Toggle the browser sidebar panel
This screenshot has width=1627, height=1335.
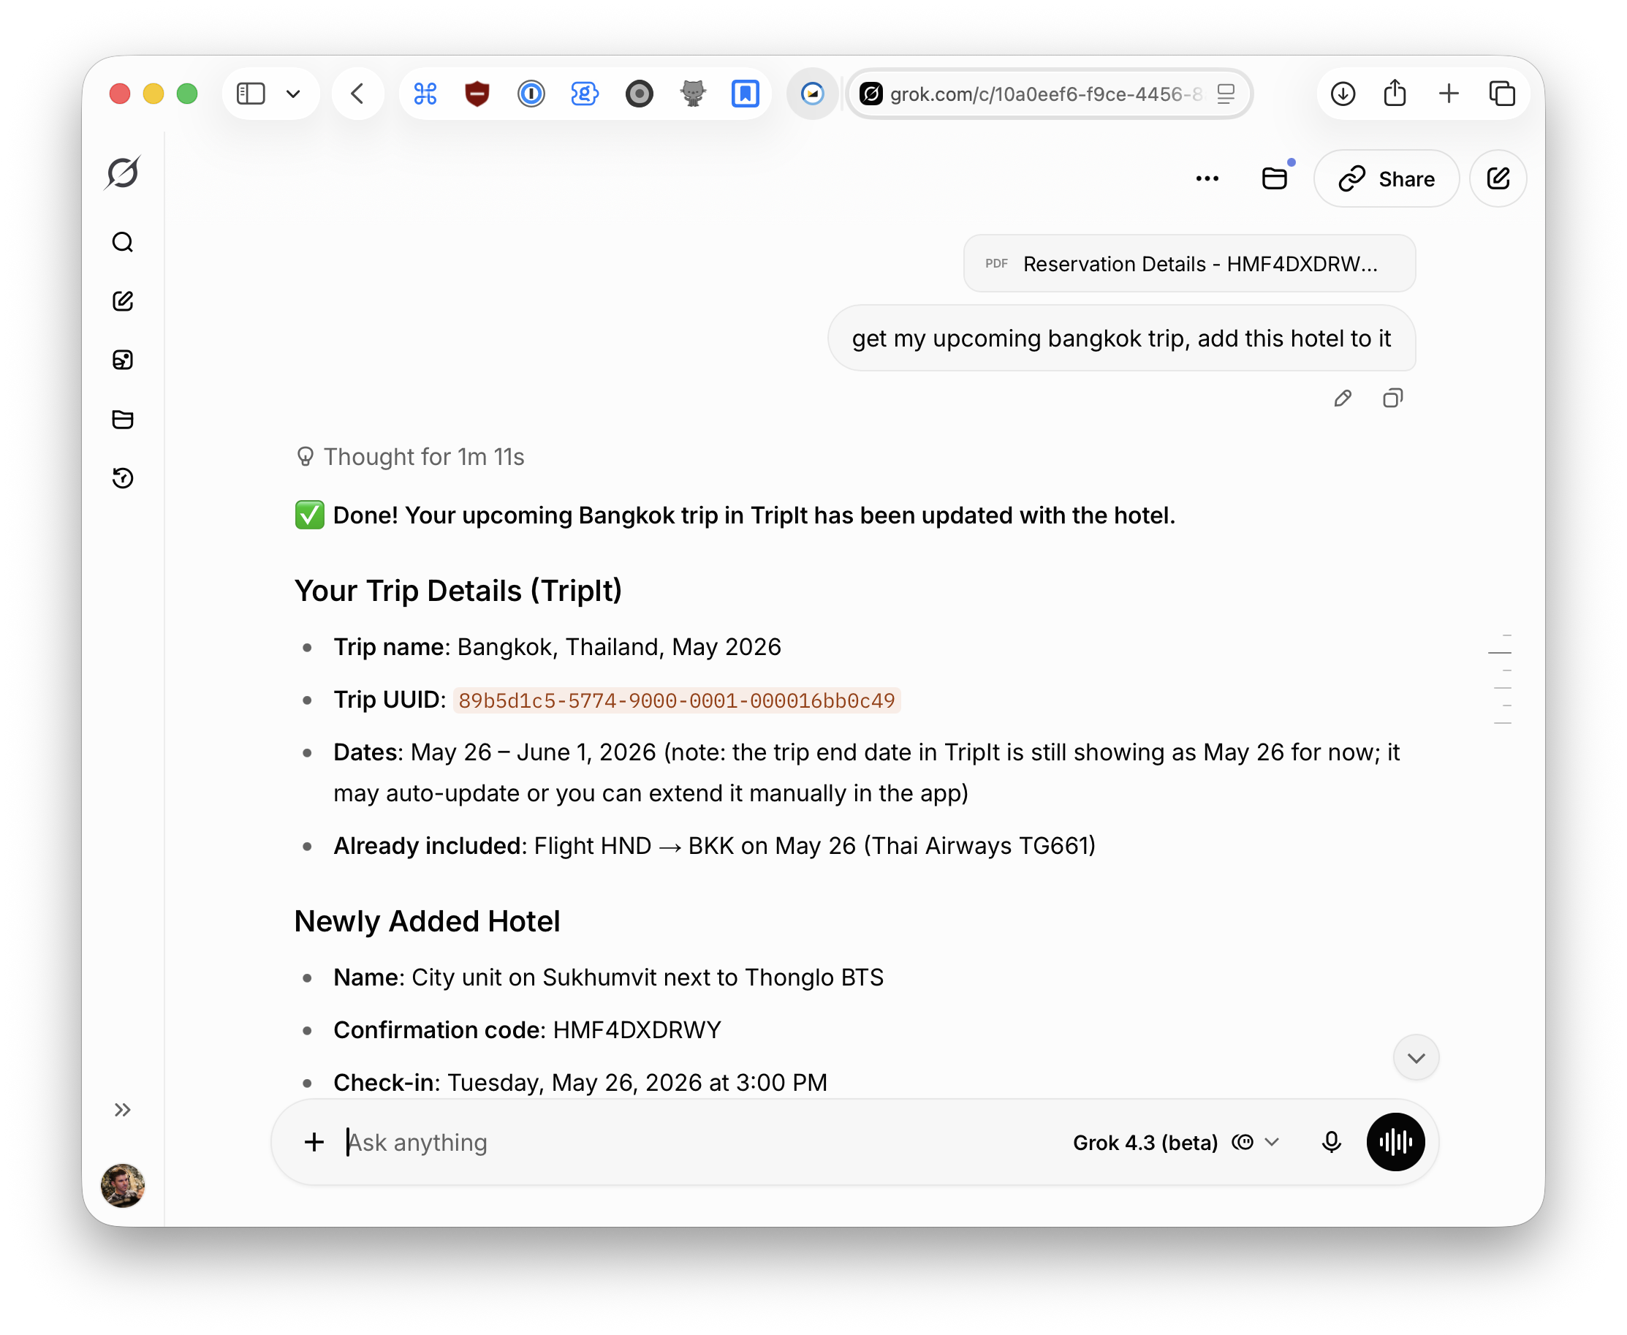click(251, 94)
